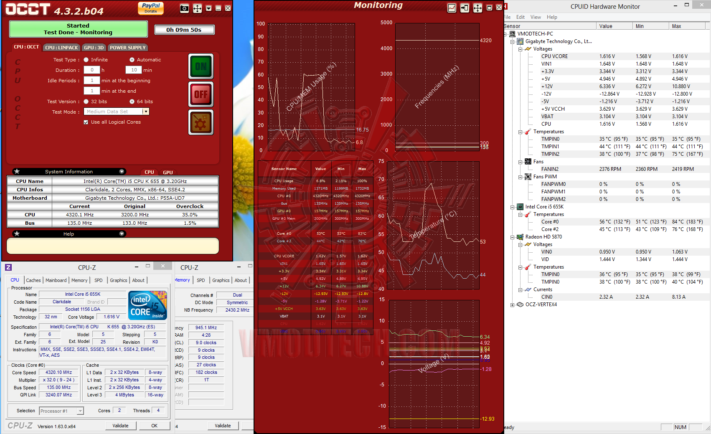Click Validate in the left CPU-Z window

(120, 426)
